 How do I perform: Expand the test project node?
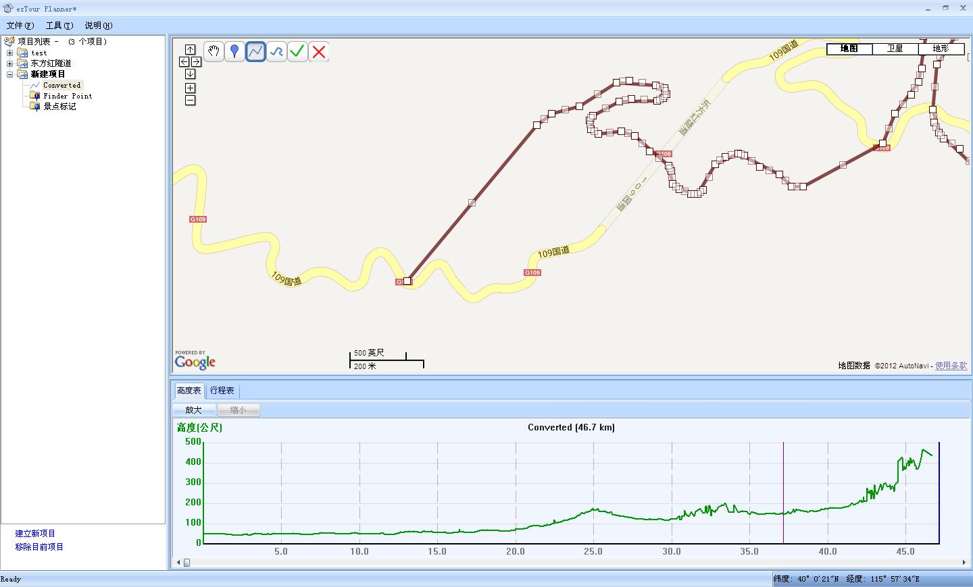click(x=10, y=53)
